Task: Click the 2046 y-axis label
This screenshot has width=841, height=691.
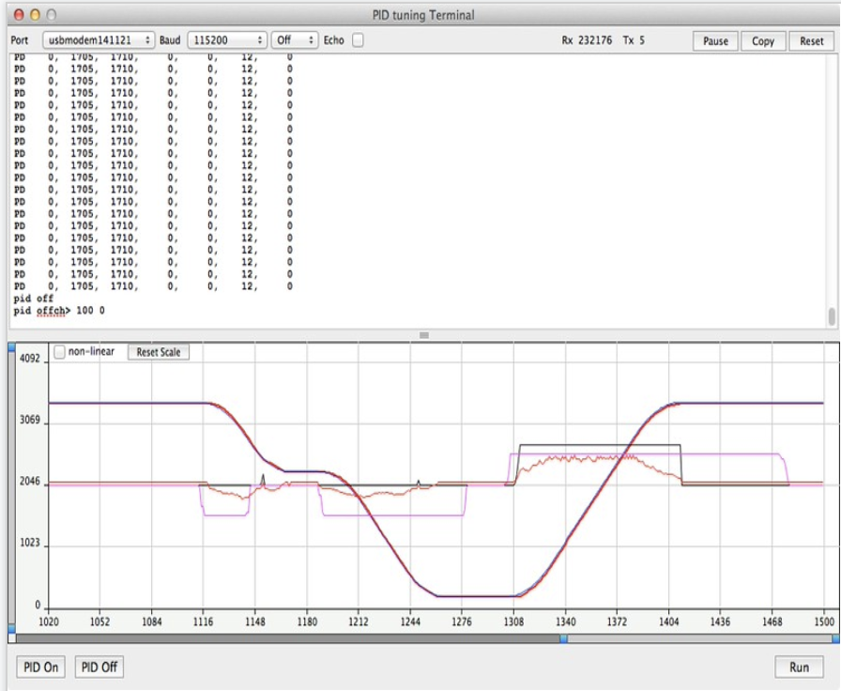Action: [29, 482]
